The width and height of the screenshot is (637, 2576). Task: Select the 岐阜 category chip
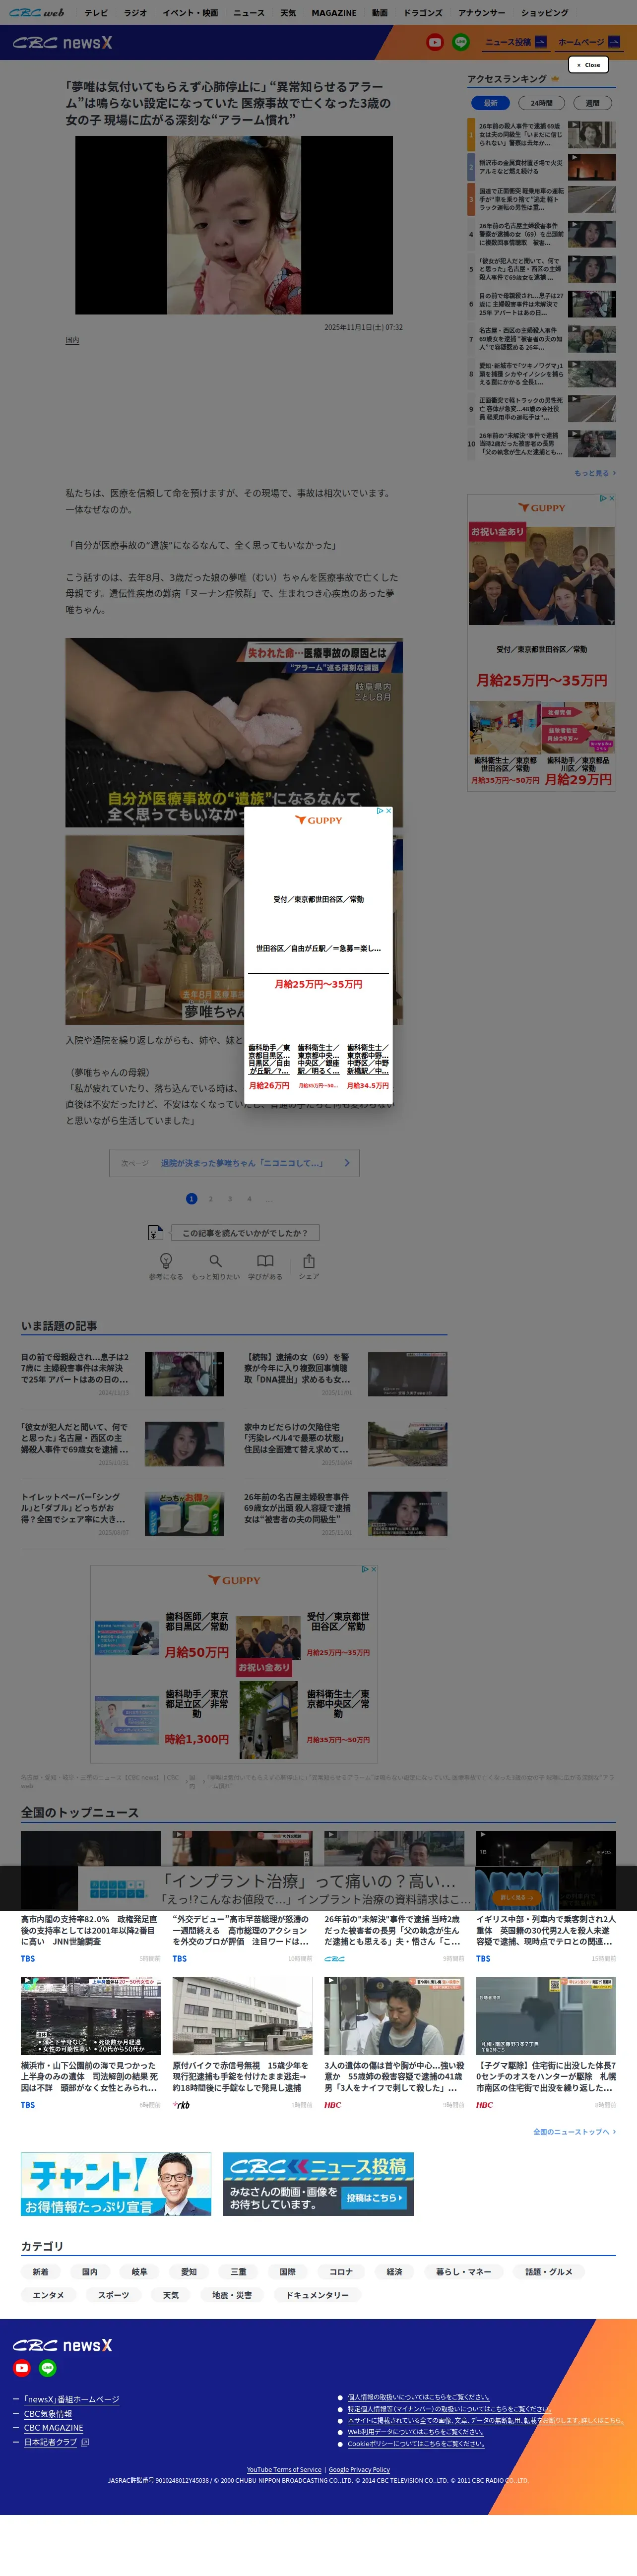[x=139, y=2272]
